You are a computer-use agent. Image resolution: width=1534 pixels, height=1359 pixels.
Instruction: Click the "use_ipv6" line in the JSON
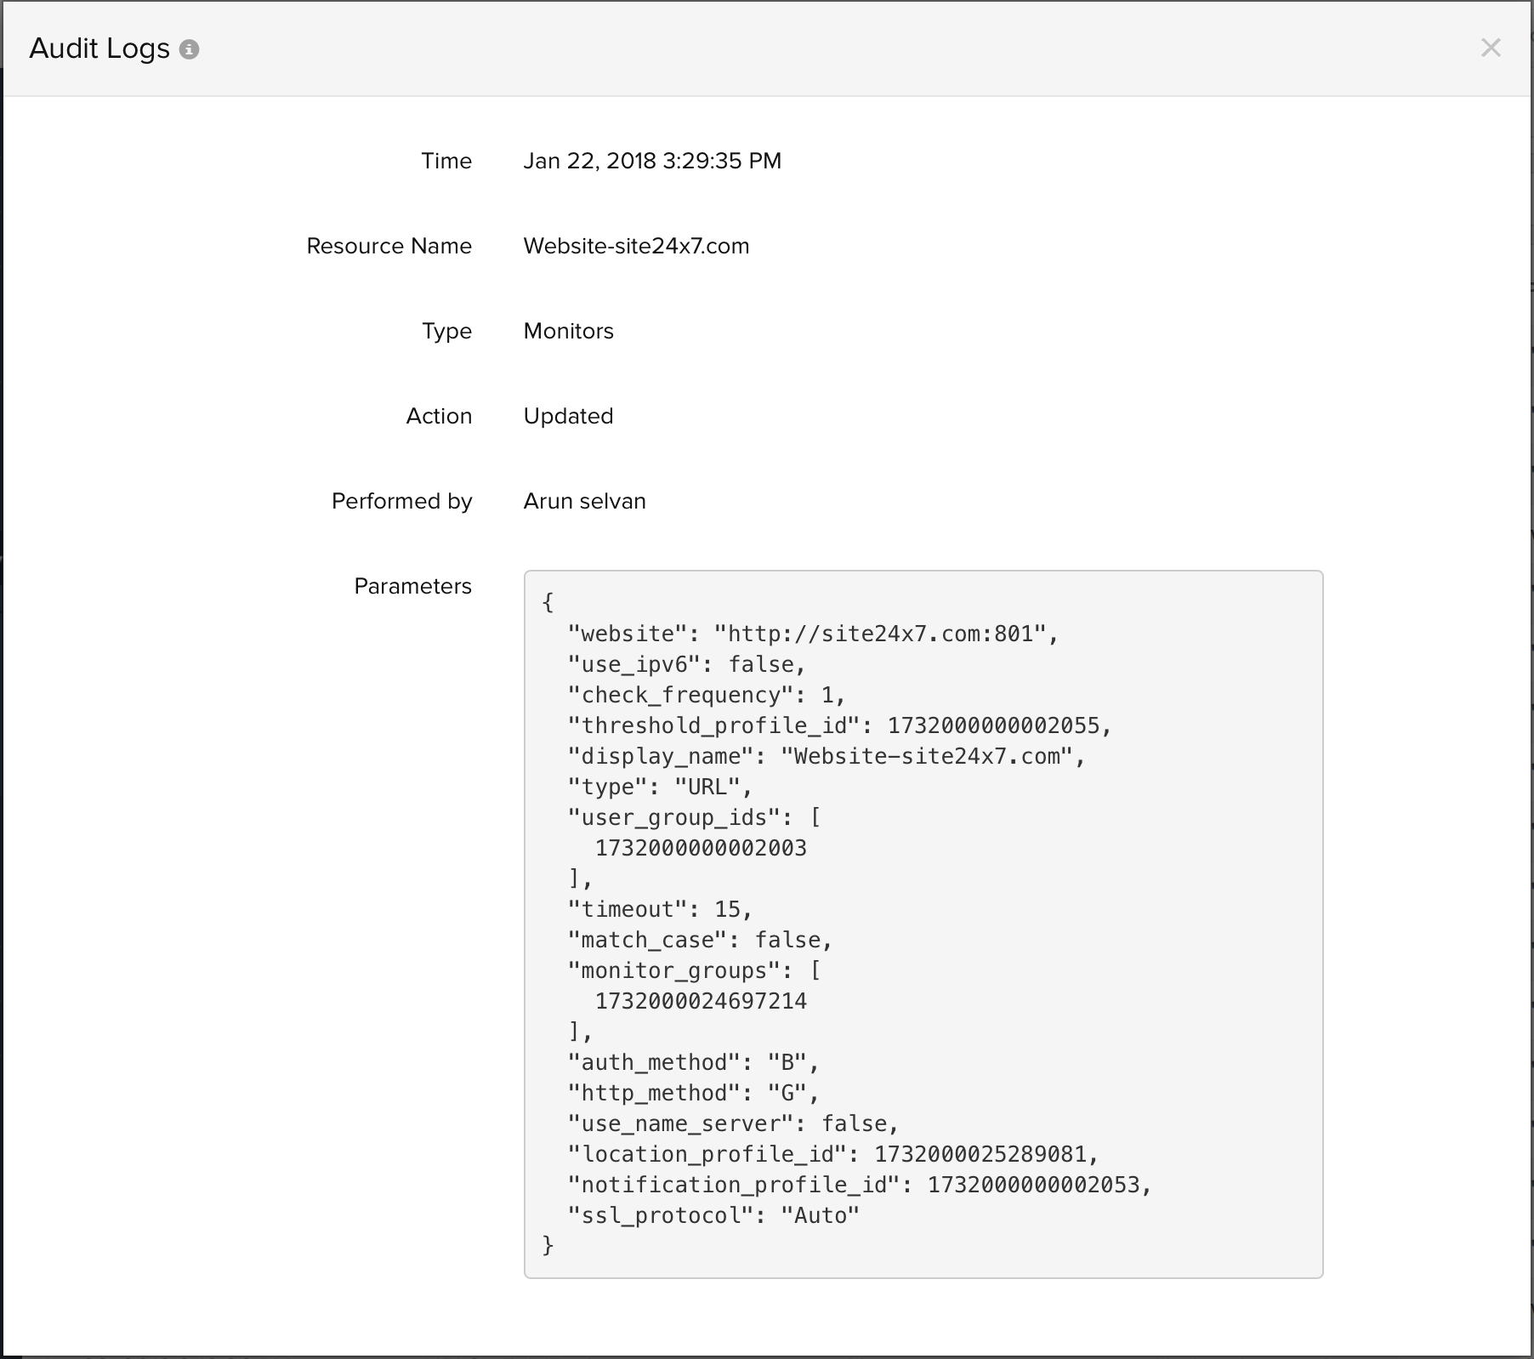(x=685, y=664)
